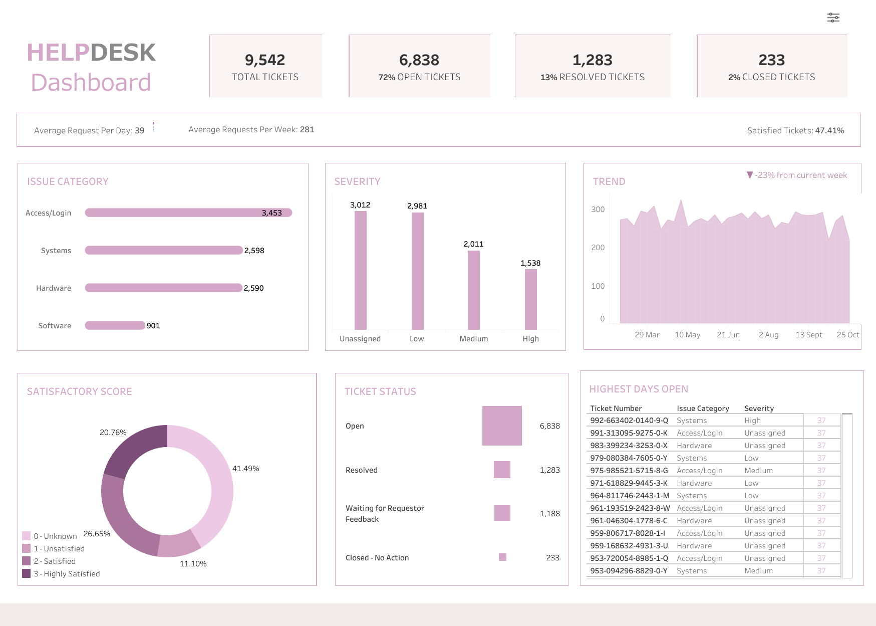The width and height of the screenshot is (876, 626).
Task: Click the 2 - Satisfied legend swatch
Action: click(x=27, y=561)
